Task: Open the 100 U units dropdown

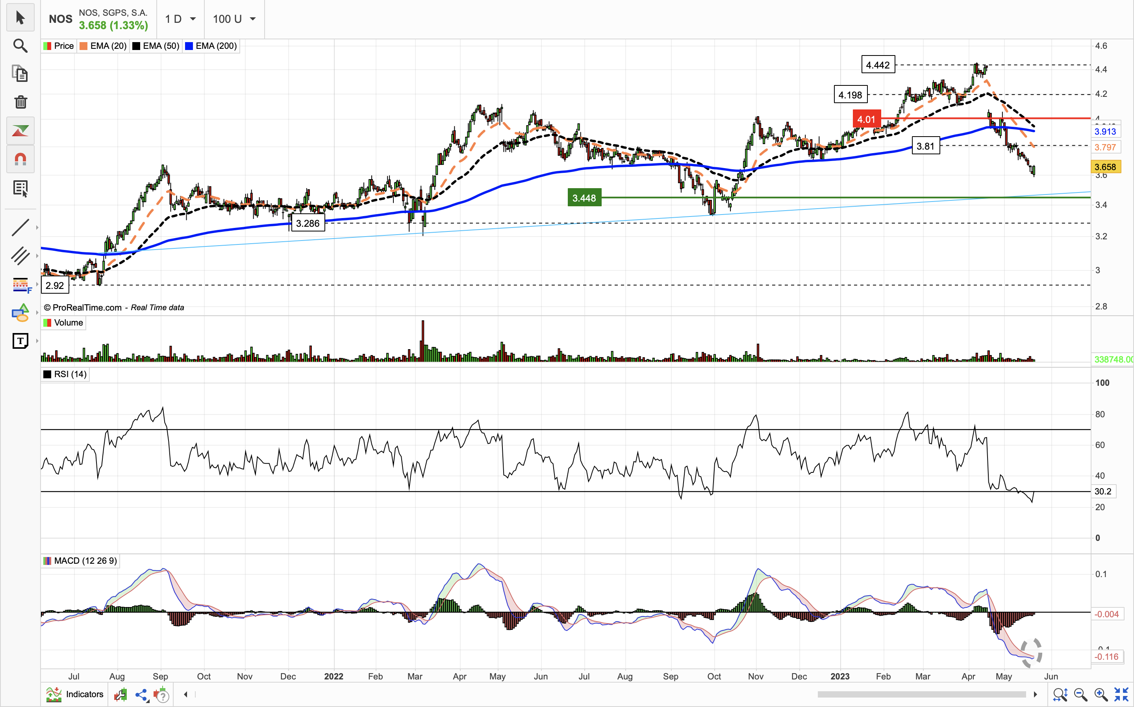Action: coord(234,19)
